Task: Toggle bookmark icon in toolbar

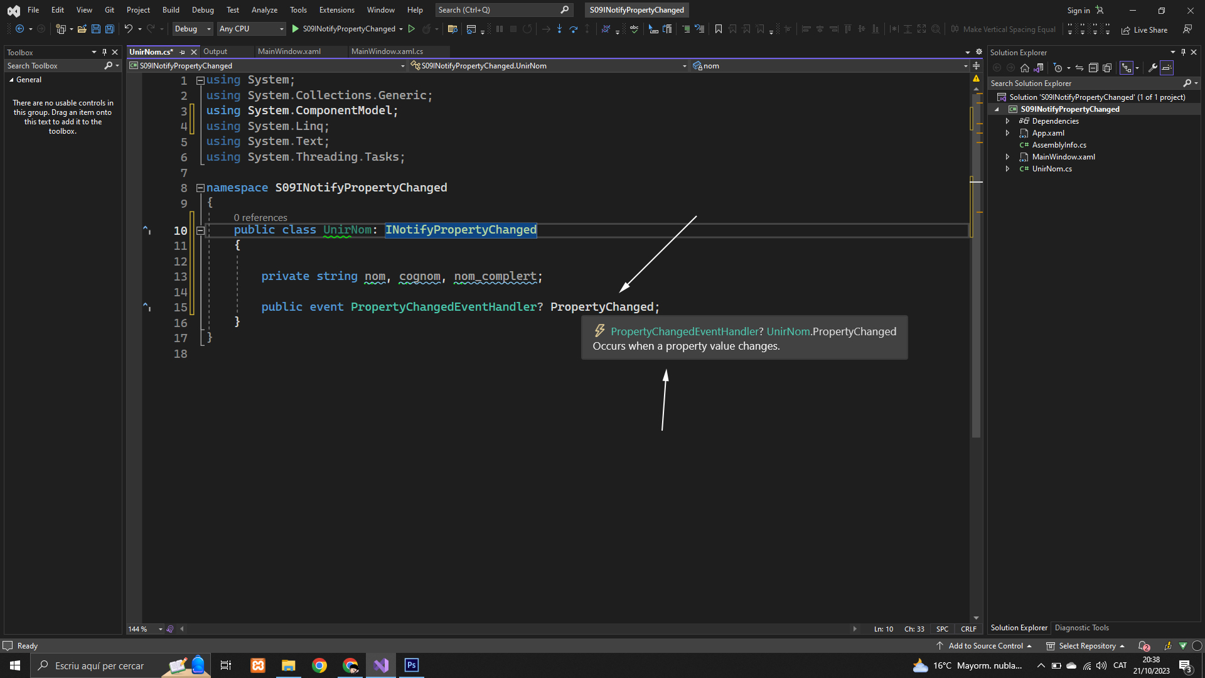Action: click(719, 29)
